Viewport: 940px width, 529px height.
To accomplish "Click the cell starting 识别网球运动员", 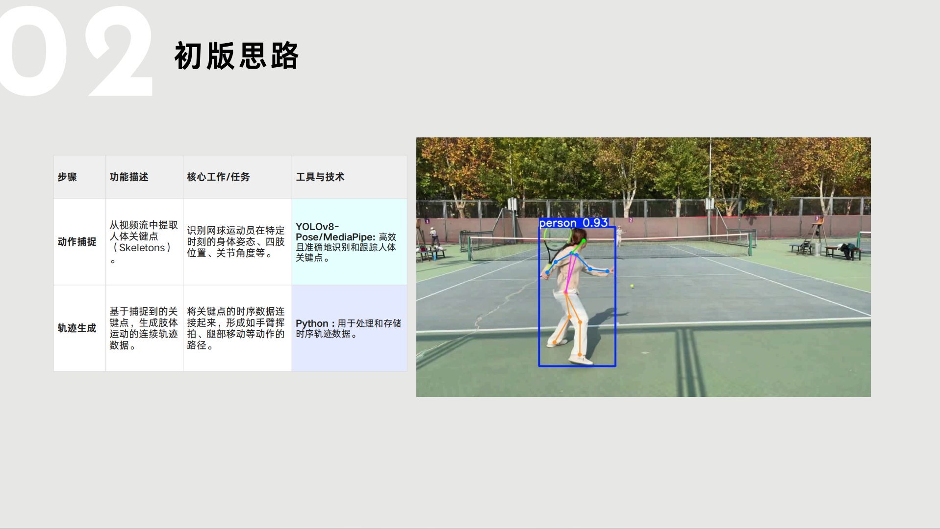I will [237, 242].
